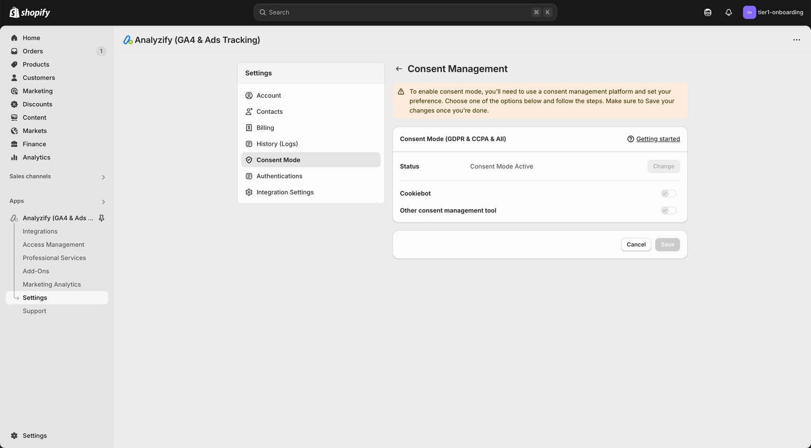The height and width of the screenshot is (448, 811).
Task: Click the Consent Management heading
Action: coord(457,69)
